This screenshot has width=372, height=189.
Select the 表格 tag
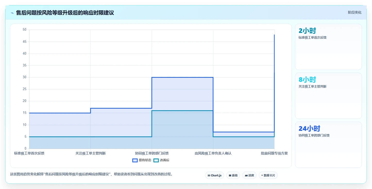pos(233,175)
